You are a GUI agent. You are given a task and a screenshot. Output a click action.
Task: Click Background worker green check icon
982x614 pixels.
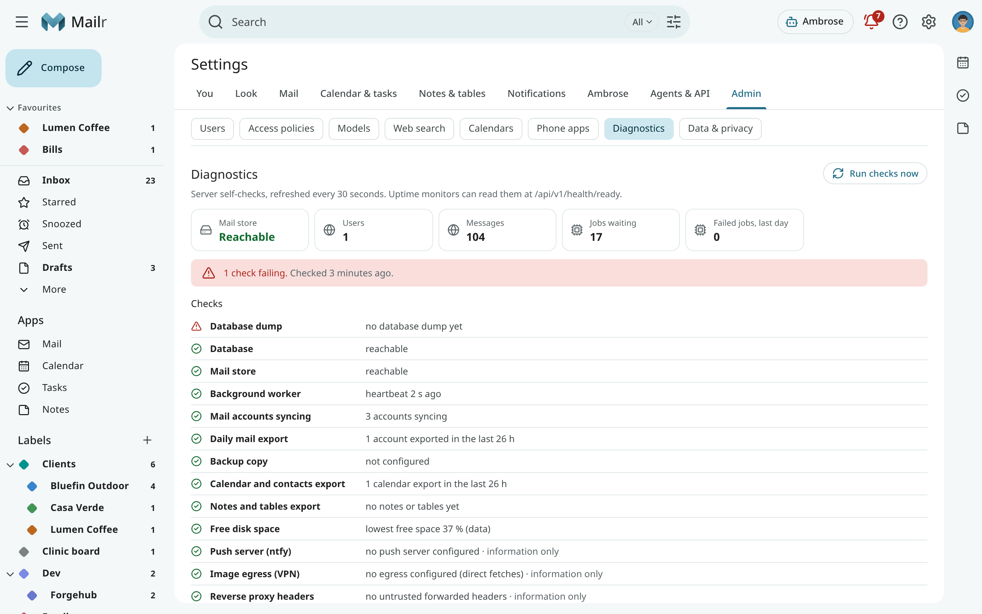(196, 394)
